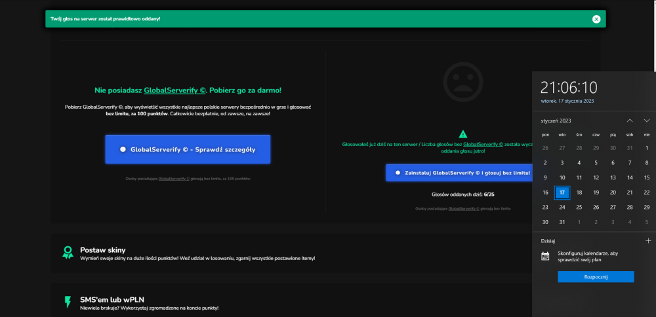656x317 pixels.
Task: Open the GlobalServerify link in green heading
Action: coord(175,90)
